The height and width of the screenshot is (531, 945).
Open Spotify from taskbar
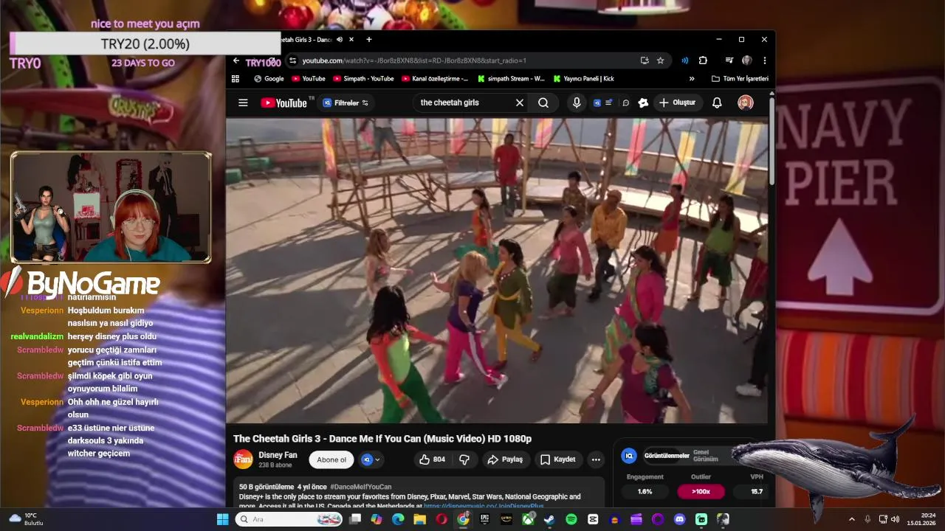click(x=571, y=519)
